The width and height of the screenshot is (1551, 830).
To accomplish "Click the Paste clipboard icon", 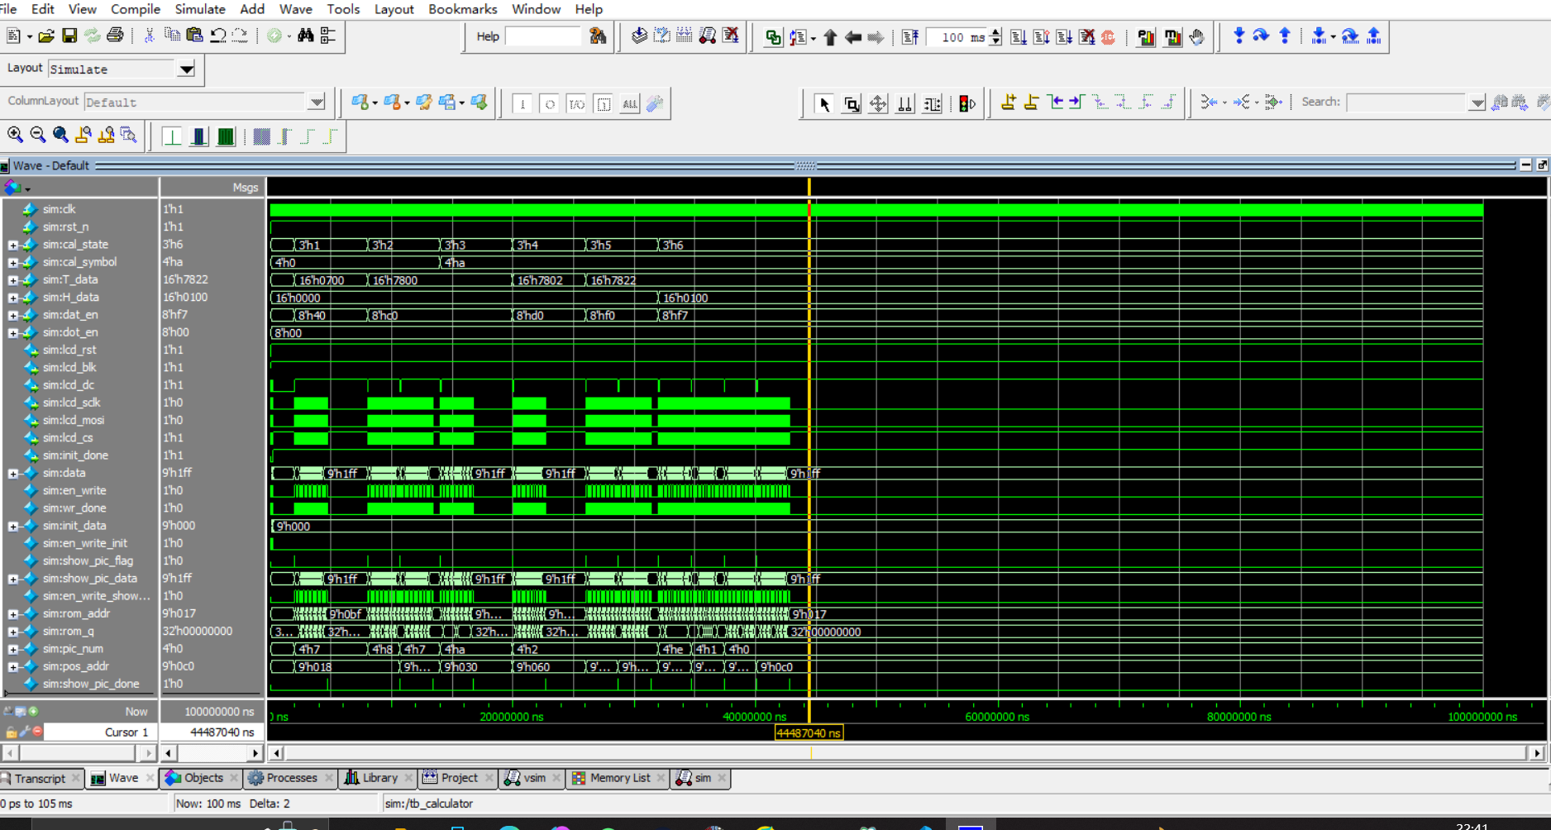I will (x=194, y=36).
